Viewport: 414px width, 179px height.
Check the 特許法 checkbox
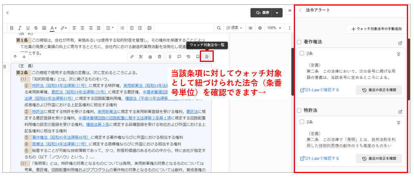coord(299,111)
